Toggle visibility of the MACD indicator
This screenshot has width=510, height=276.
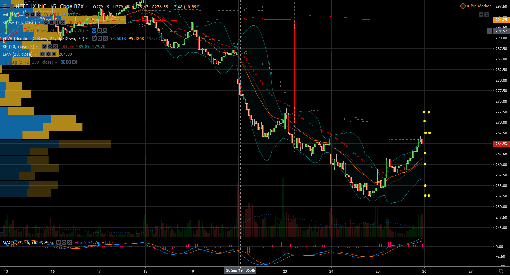point(59,242)
